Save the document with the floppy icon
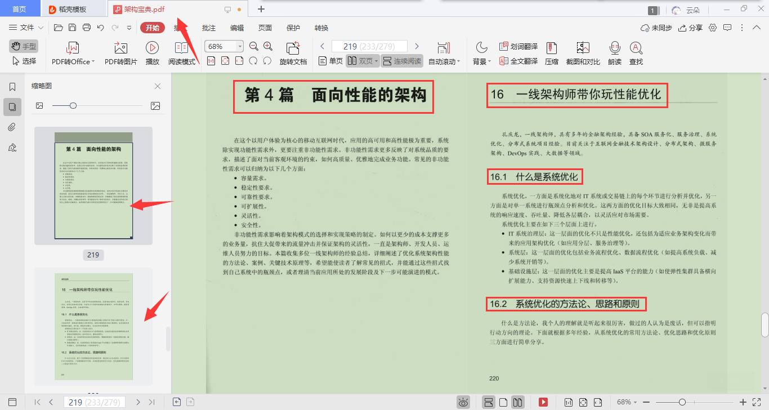 72,28
